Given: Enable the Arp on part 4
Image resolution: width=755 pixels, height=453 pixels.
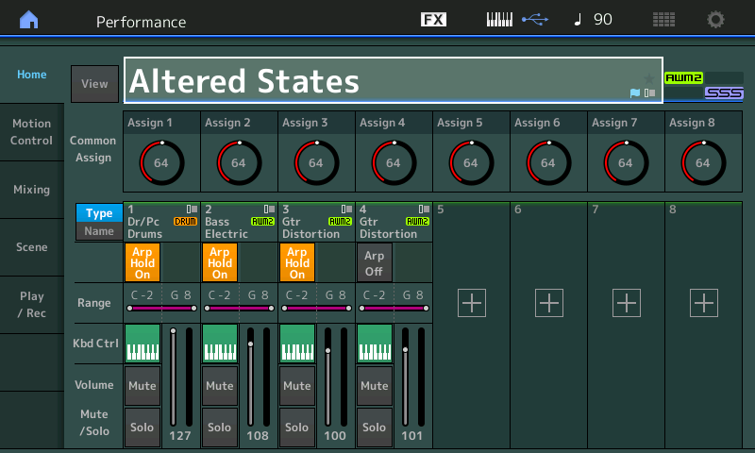Looking at the screenshot, I should pos(375,262).
